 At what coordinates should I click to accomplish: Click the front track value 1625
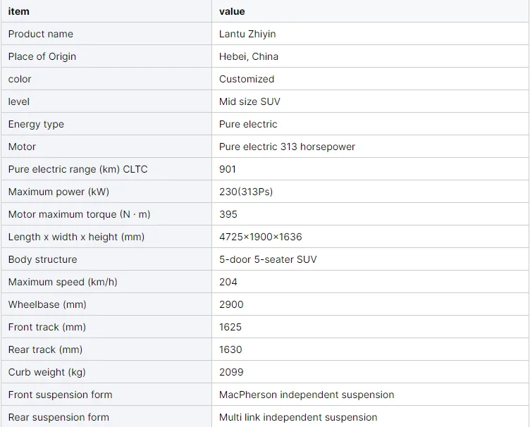[230, 327]
